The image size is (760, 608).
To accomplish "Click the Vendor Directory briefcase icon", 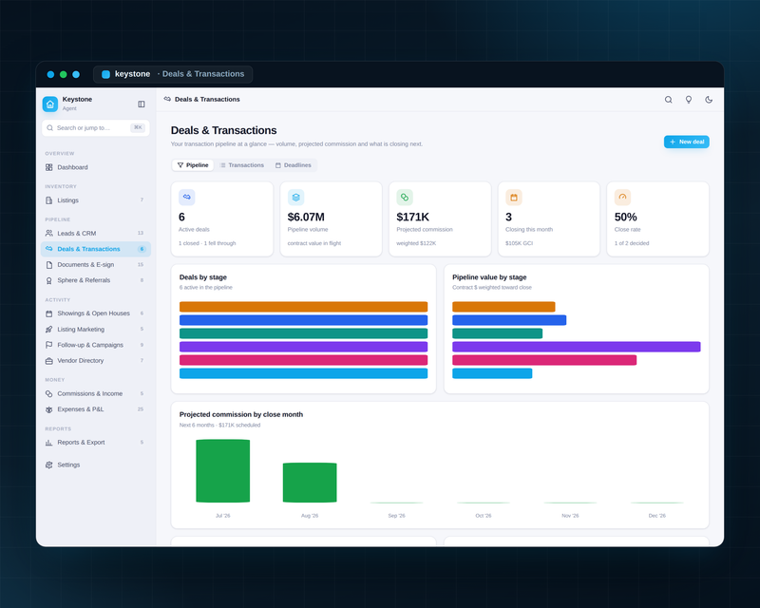I will click(49, 361).
